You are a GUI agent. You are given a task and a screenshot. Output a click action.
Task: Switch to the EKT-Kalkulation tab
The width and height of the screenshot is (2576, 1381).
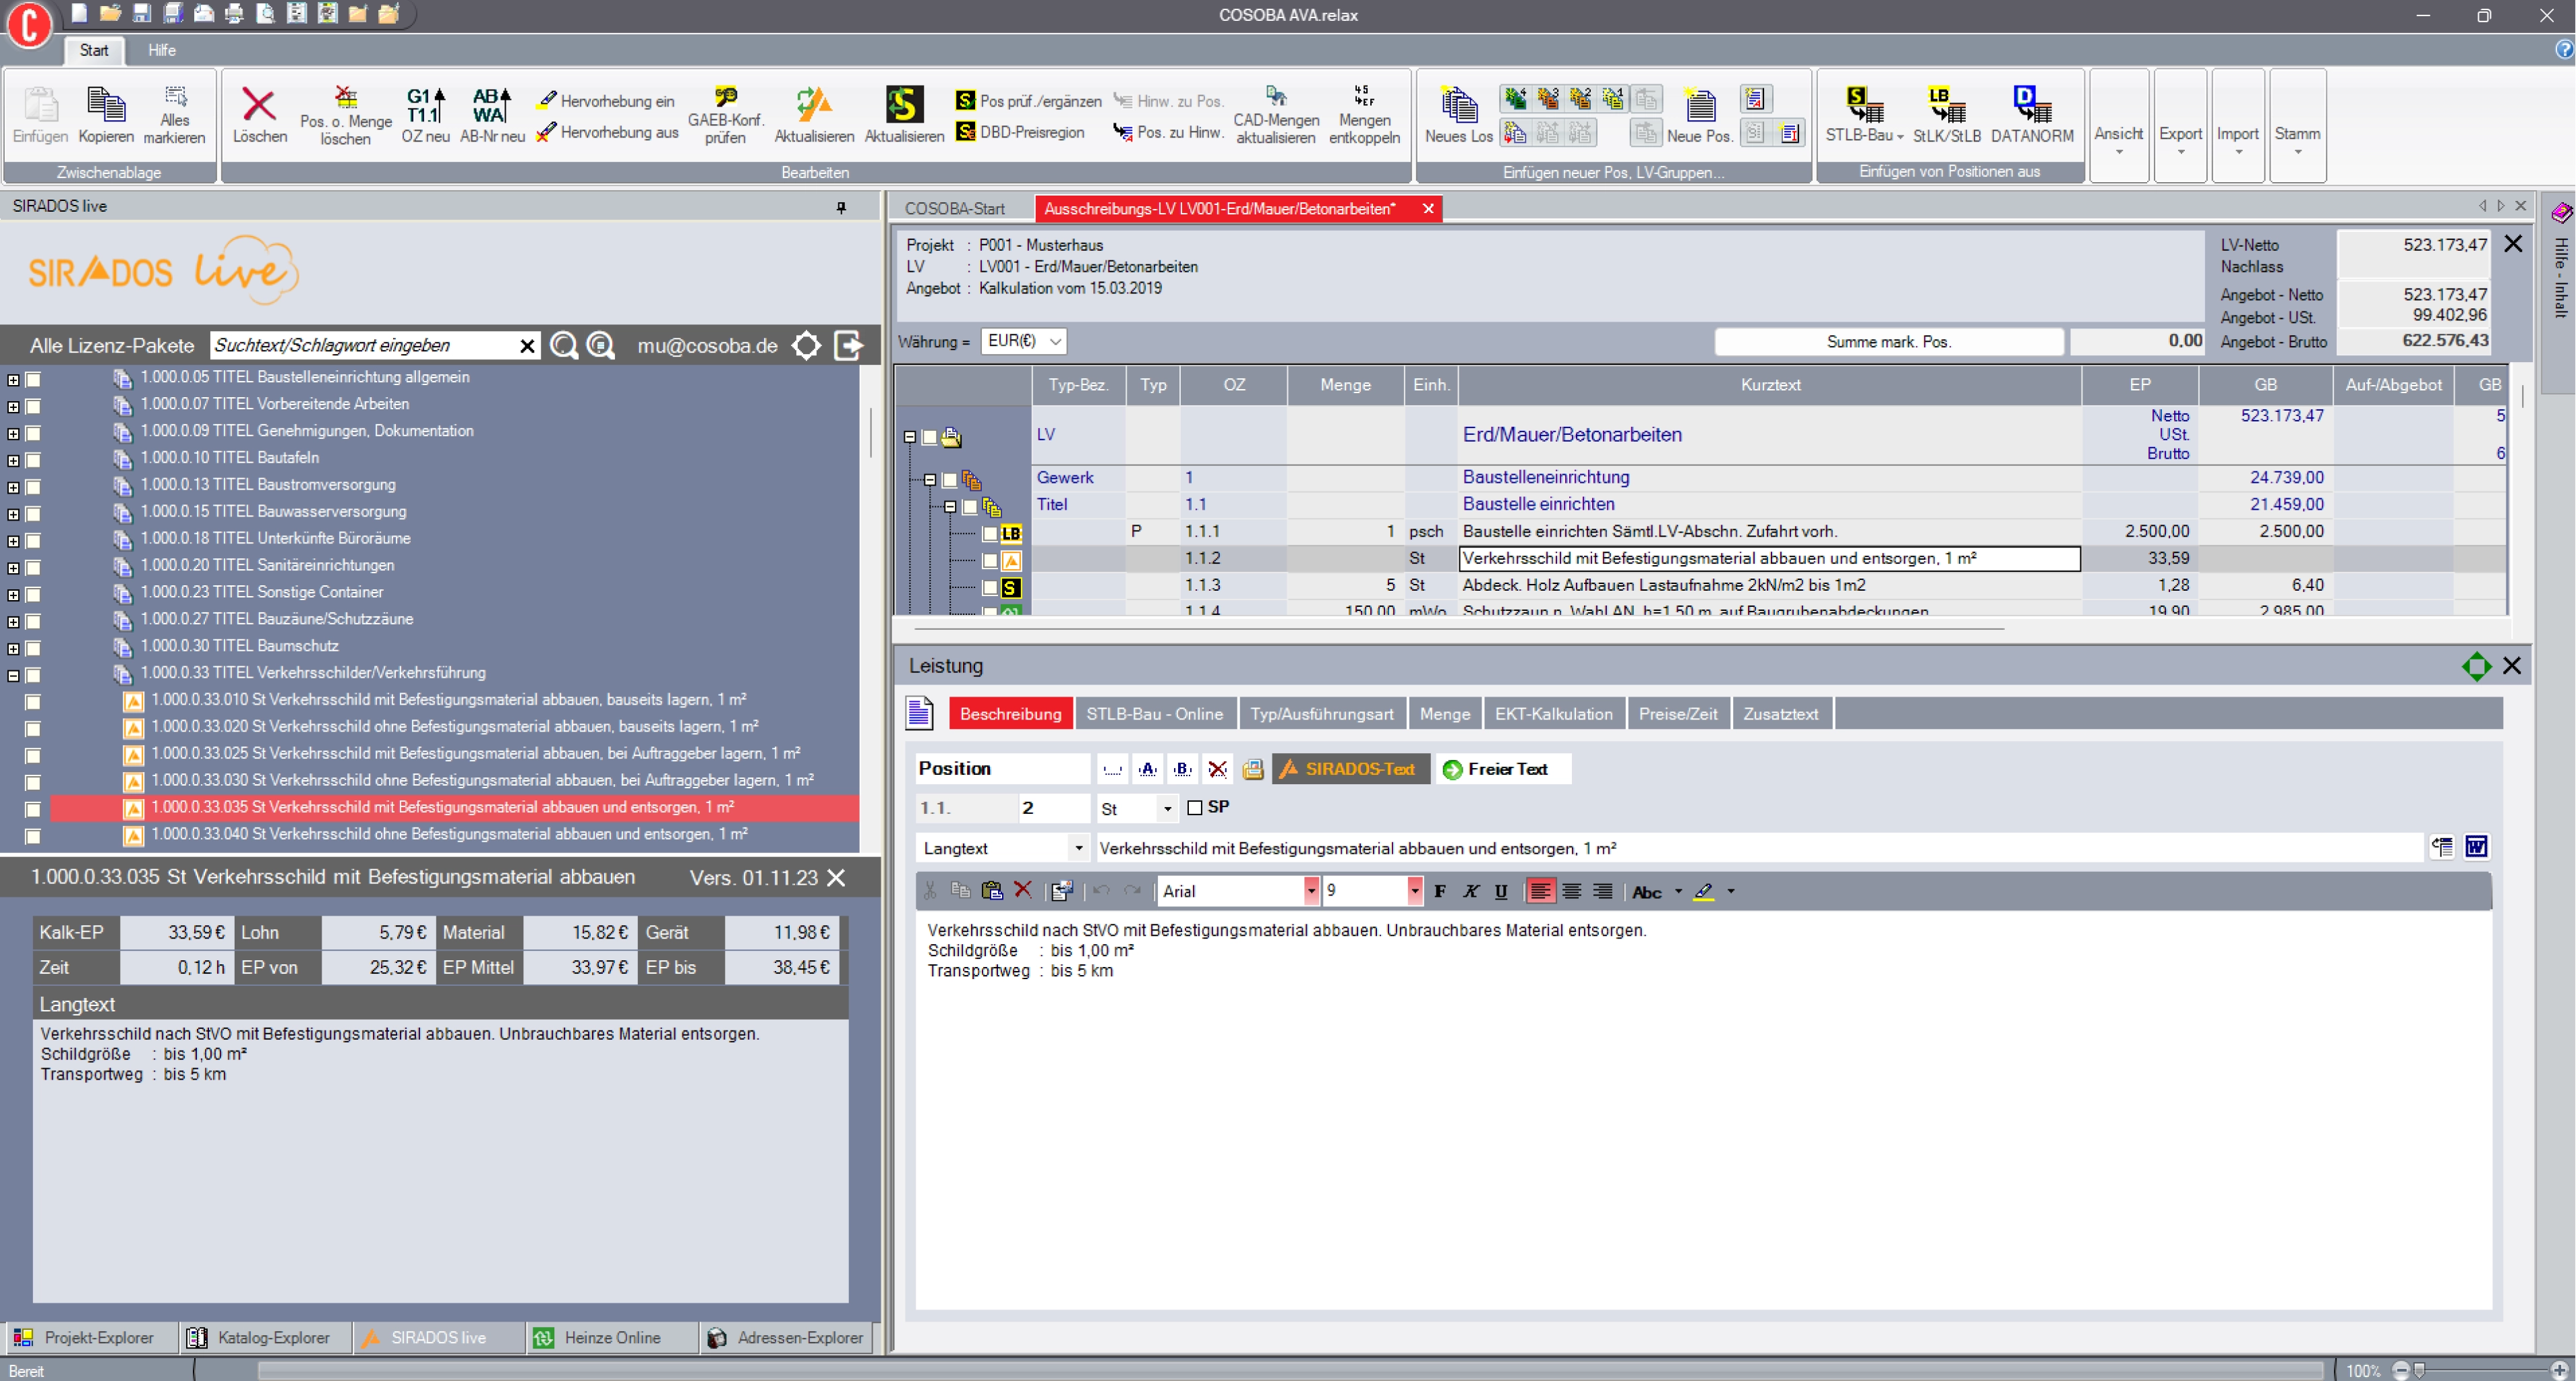pos(1553,714)
